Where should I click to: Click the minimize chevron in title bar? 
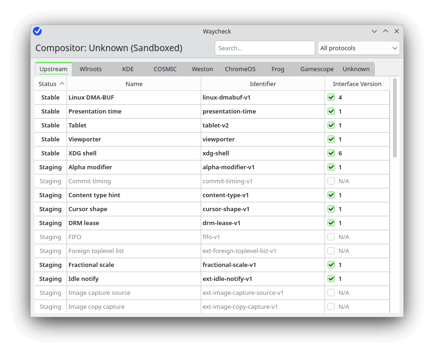374,31
